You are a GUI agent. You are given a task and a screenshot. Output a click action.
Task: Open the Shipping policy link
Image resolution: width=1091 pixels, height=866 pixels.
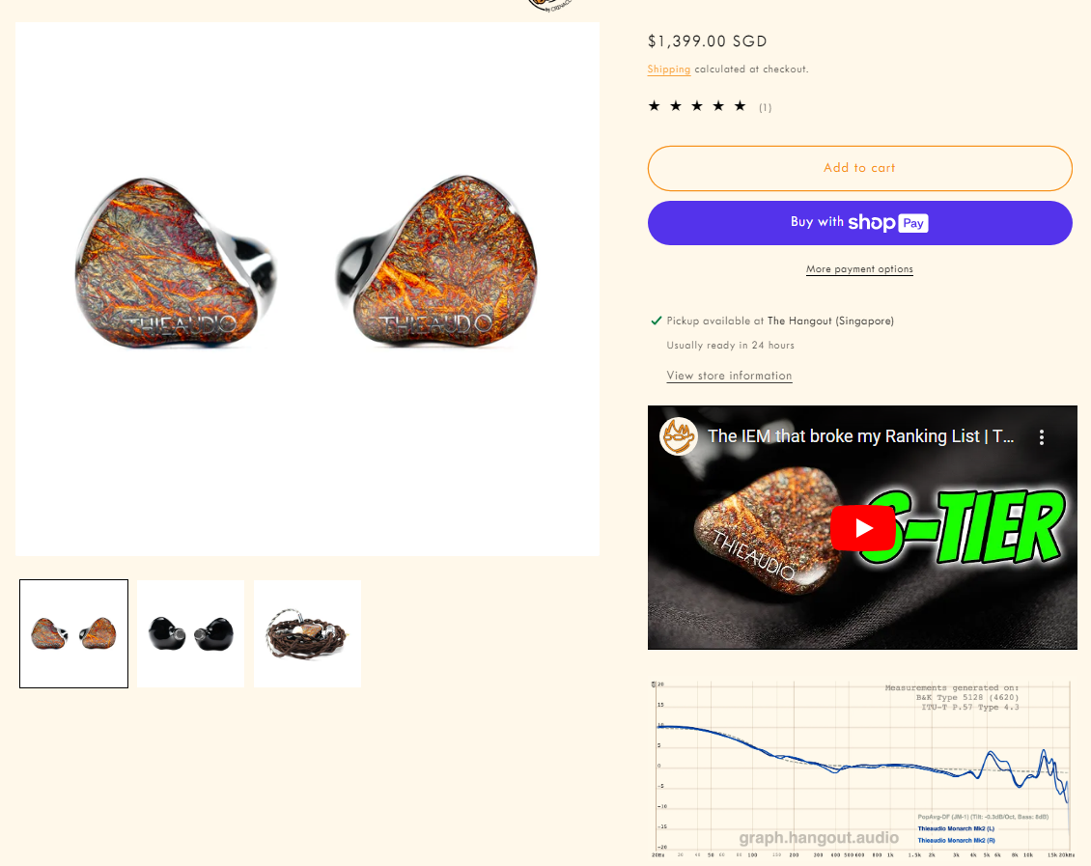pos(669,70)
